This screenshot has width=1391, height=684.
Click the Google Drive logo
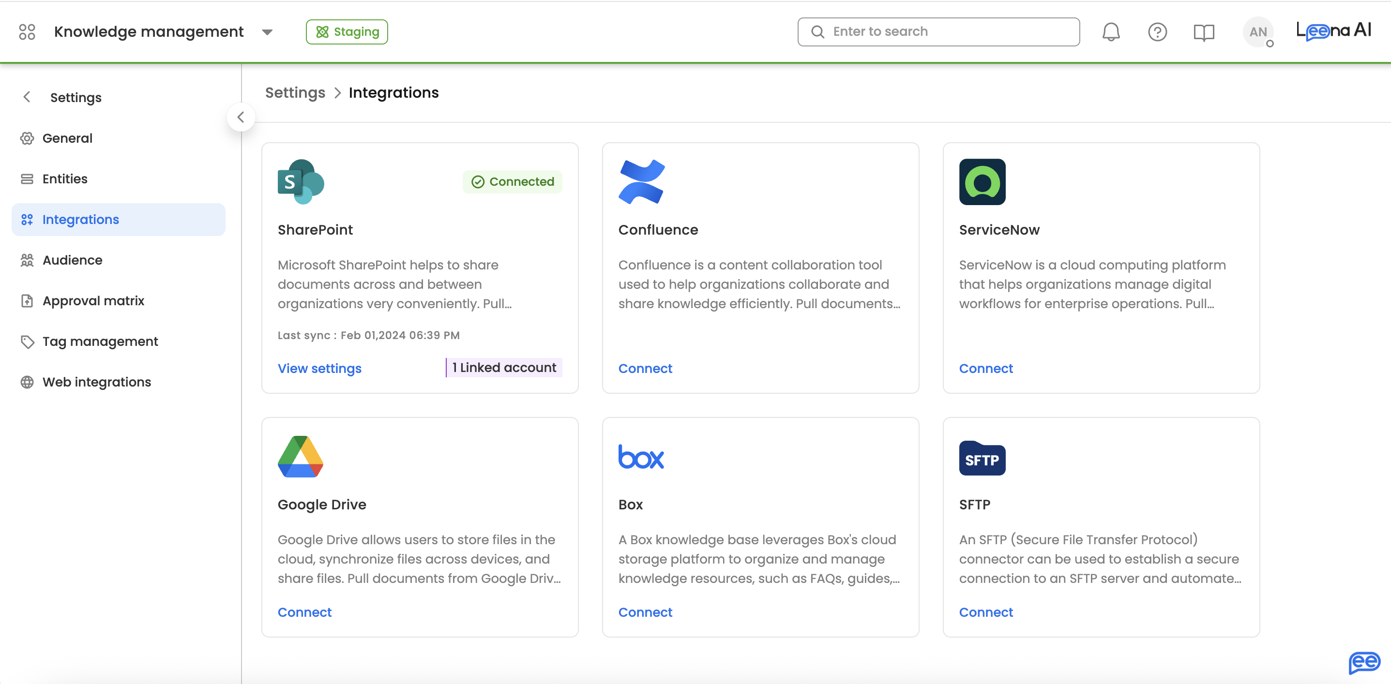(300, 457)
